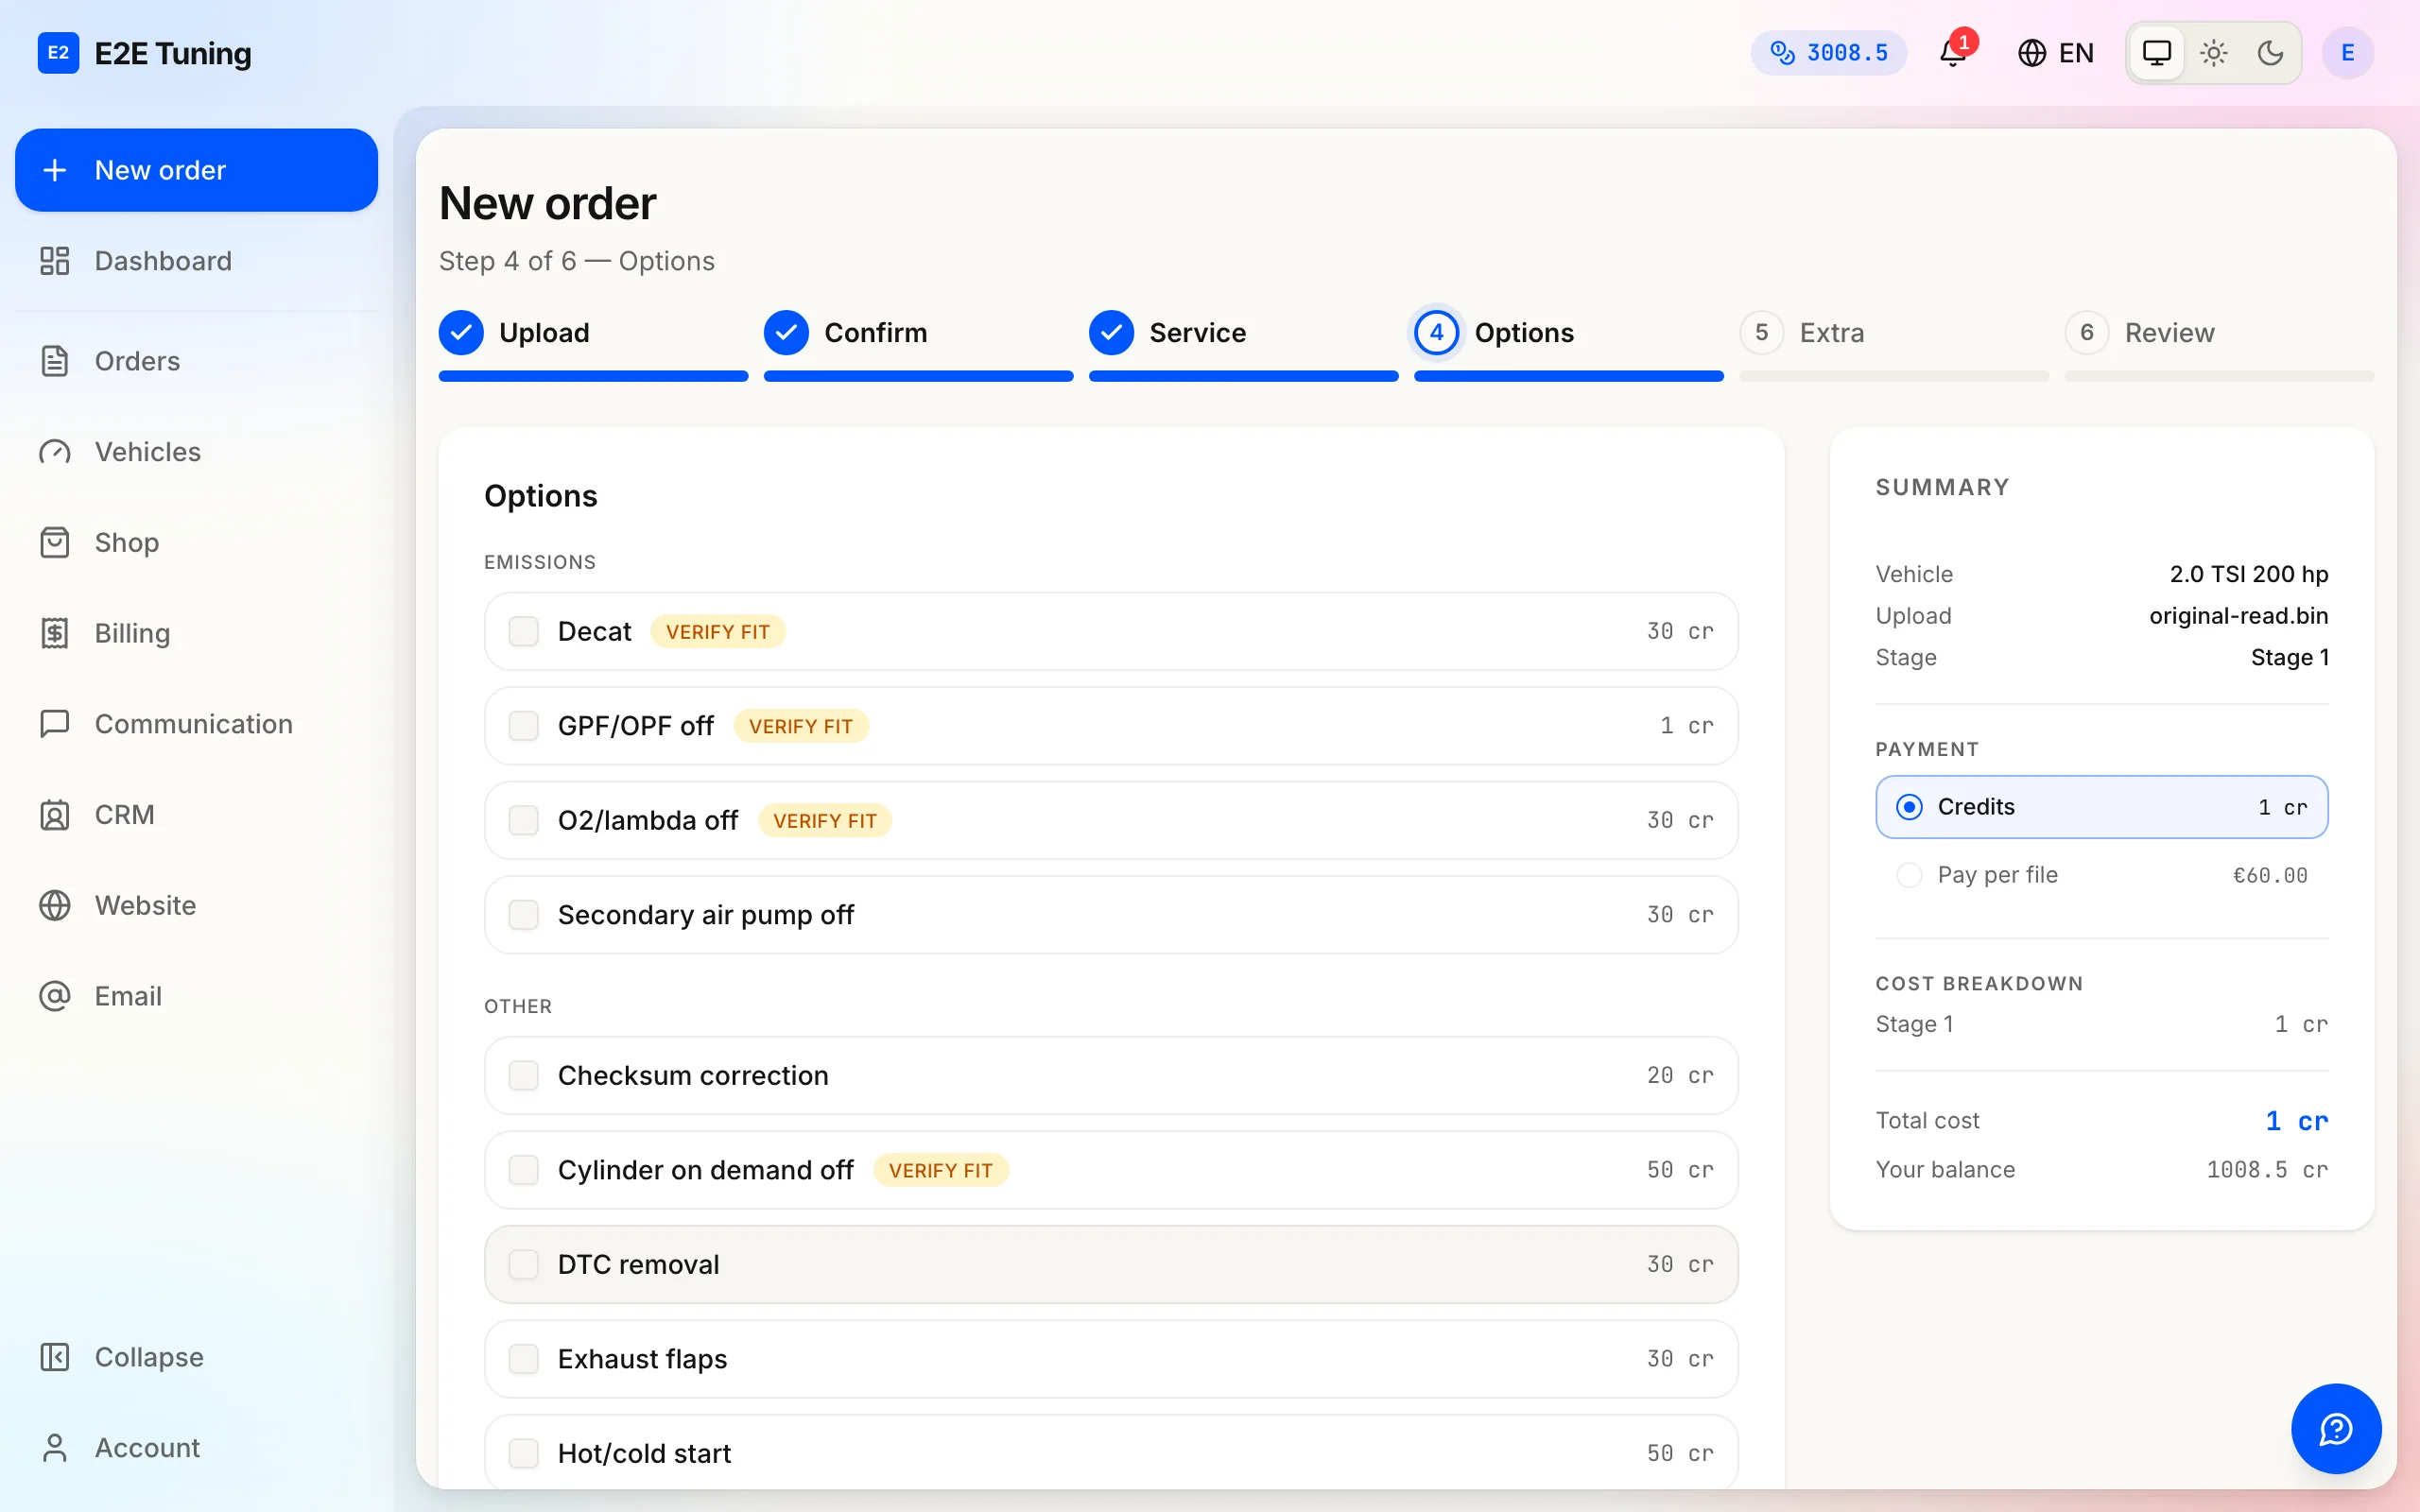Enable Secondary air pump off checkbox
The image size is (2420, 1512).
click(x=524, y=915)
